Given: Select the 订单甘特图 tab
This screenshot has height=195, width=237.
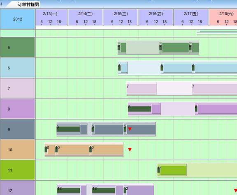Looking at the screenshot, I should tap(28, 5).
